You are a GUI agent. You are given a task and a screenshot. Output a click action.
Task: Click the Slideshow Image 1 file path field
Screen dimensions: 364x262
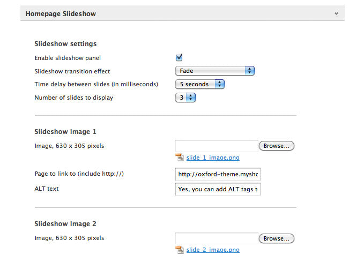click(x=217, y=146)
